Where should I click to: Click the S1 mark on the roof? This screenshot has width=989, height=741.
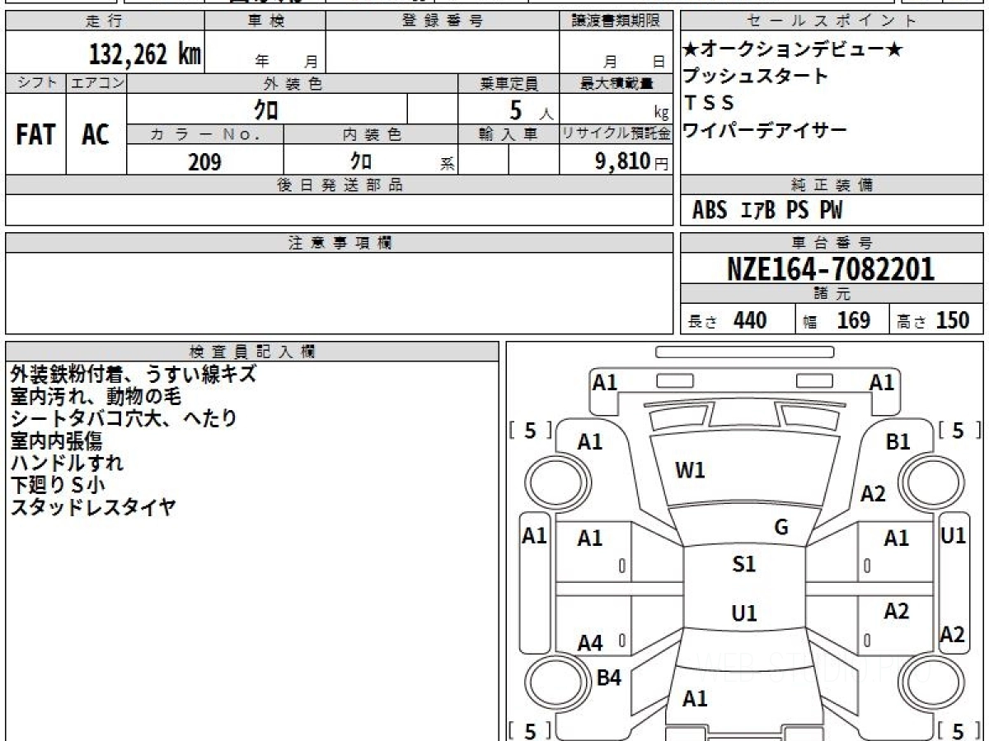pyautogui.click(x=743, y=565)
